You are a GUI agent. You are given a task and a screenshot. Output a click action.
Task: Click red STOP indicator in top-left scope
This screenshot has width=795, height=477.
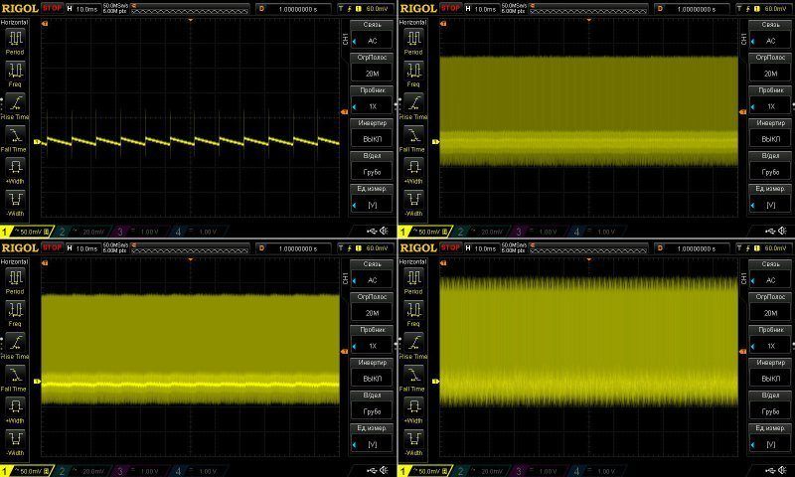[52, 8]
